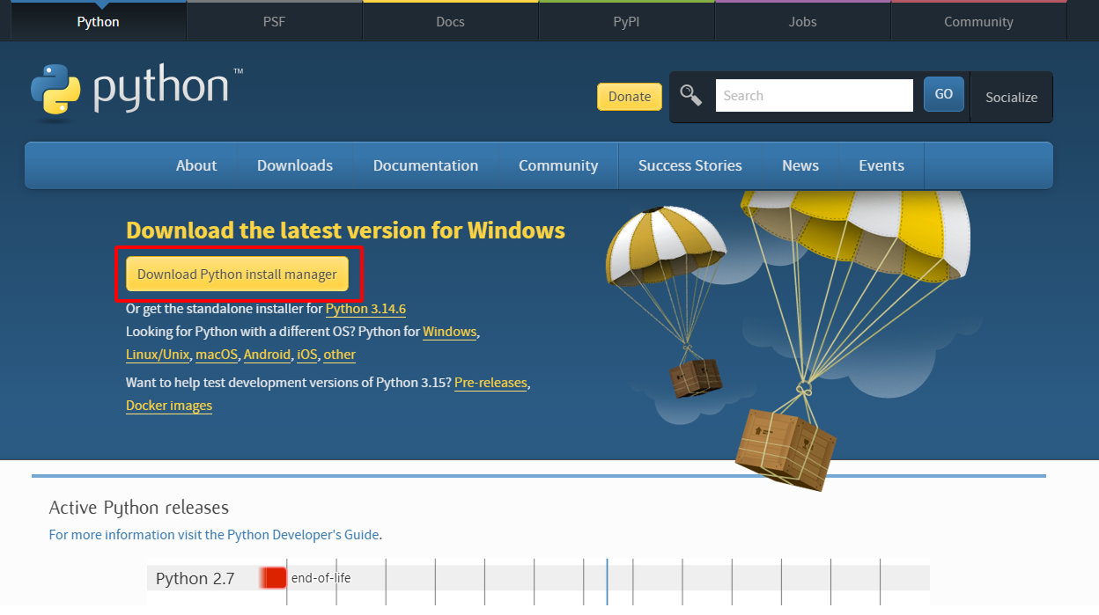Viewport: 1099px width, 615px height.
Task: Click Download Python install manager button
Action: (x=237, y=275)
